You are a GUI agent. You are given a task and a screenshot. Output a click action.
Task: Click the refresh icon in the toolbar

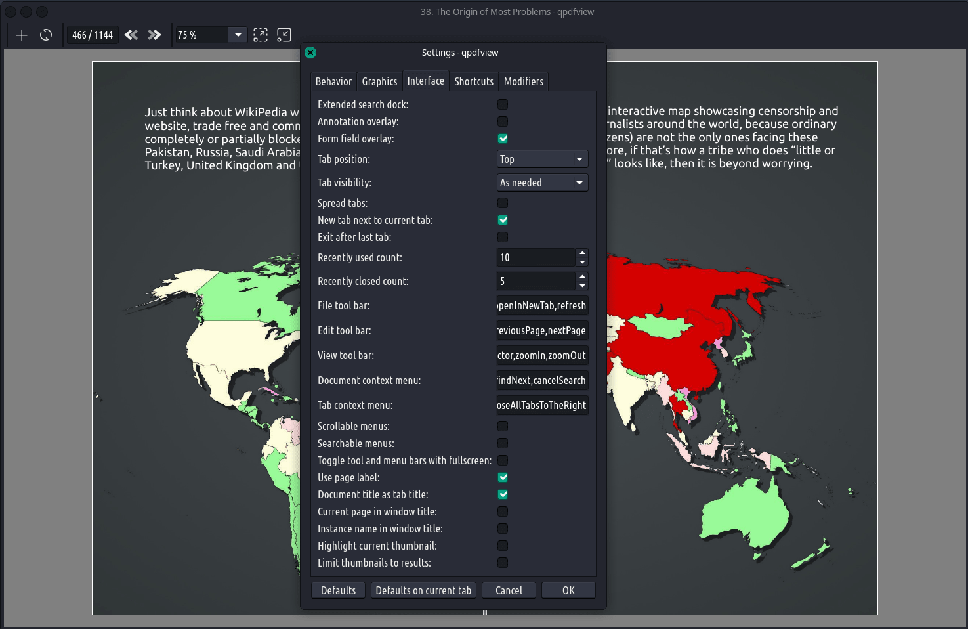click(x=46, y=35)
